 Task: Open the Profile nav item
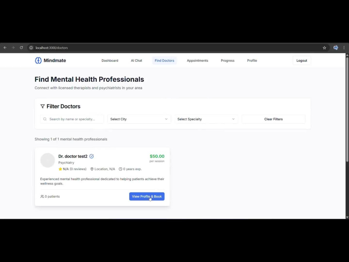click(x=252, y=60)
